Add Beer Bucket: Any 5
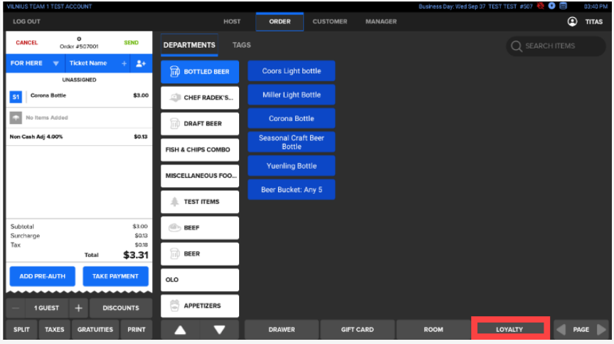The width and height of the screenshot is (614, 344). [291, 189]
